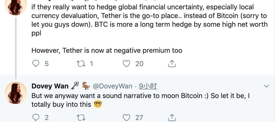275x122 pixels.
Task: Share the Tether negative premium tweet
Action: (172, 63)
